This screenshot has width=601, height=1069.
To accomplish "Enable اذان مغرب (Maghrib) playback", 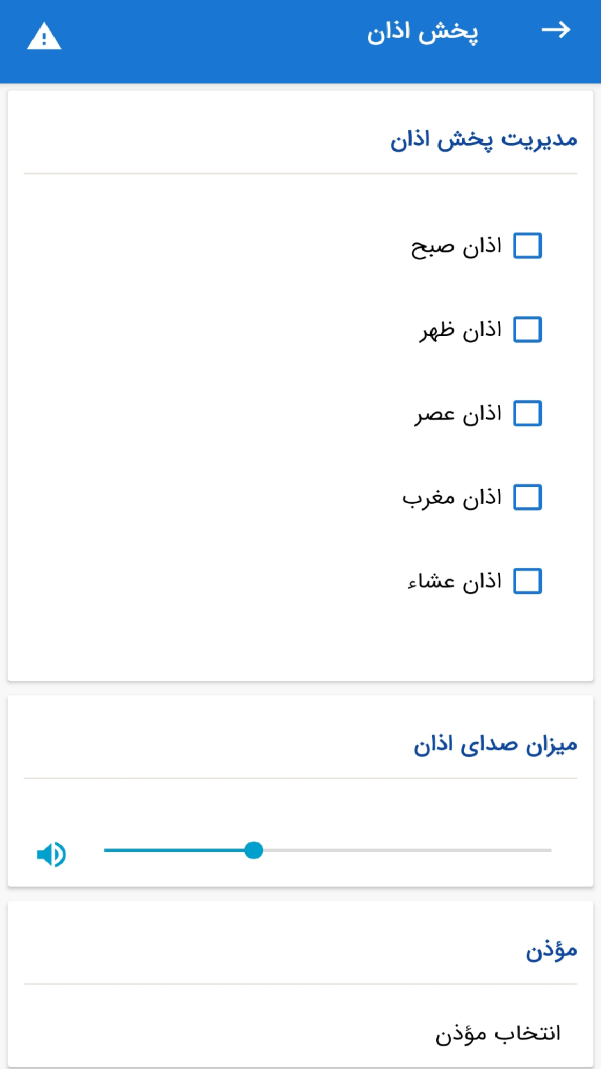I will 527,497.
